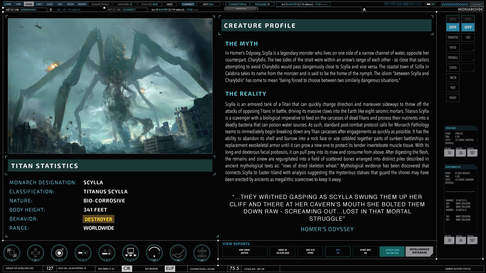This screenshot has height=273, width=486.
Task: Click the left OFF toggle state
Action: click(x=453, y=27)
